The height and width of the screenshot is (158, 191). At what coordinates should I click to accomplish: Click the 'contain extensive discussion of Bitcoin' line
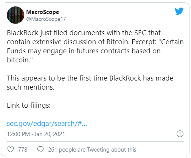pyautogui.click(x=95, y=42)
